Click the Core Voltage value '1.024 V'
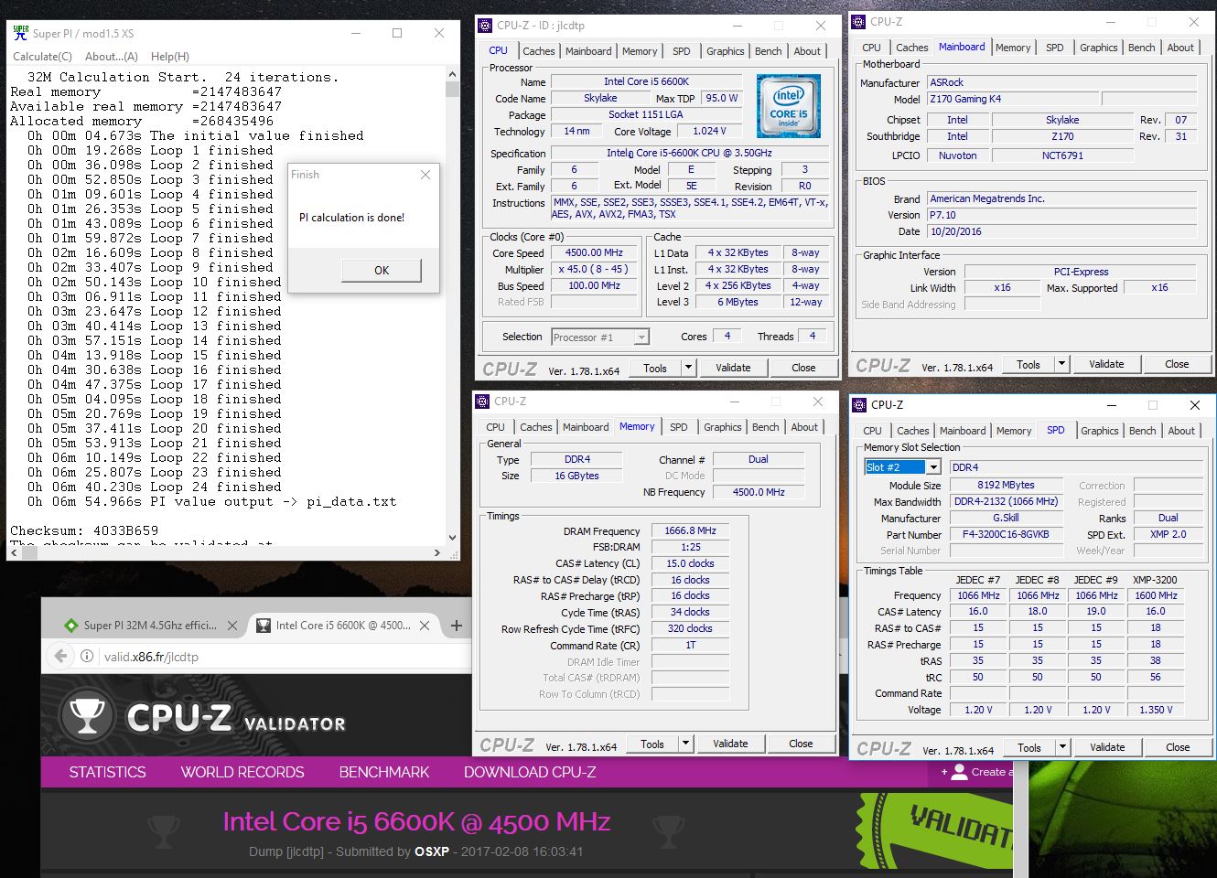Screen dimensions: 1217x878 pos(709,131)
